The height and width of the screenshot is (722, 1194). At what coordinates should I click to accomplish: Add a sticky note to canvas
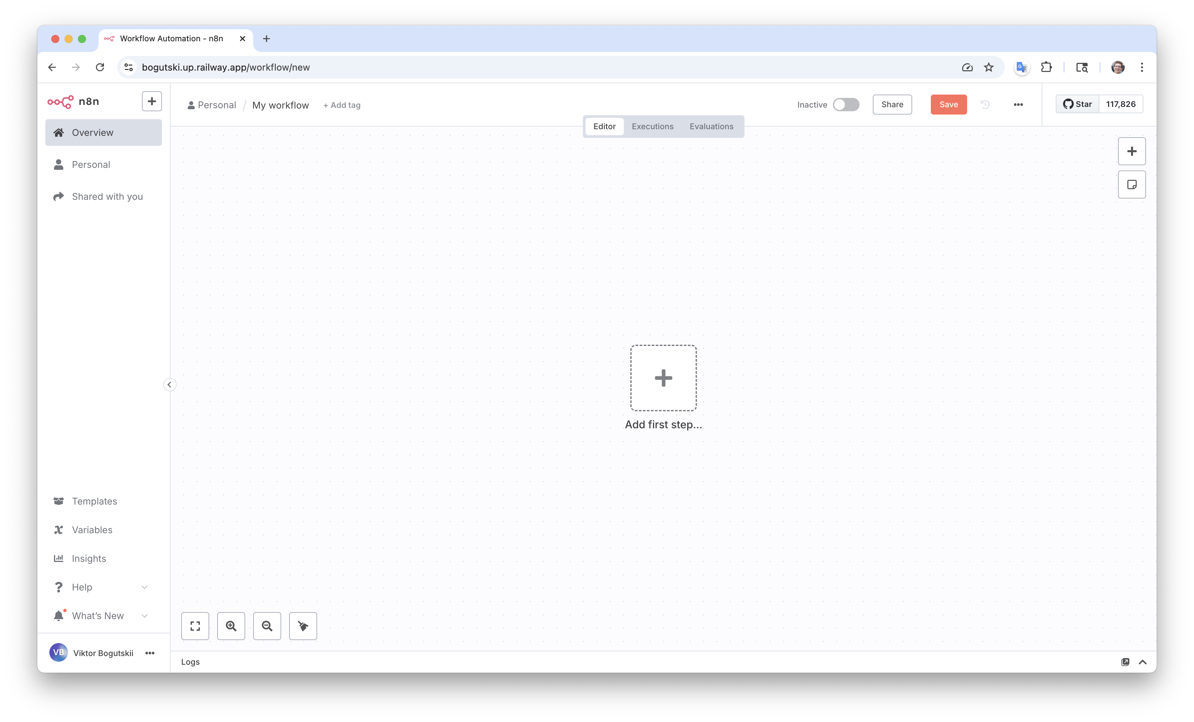(x=1131, y=184)
